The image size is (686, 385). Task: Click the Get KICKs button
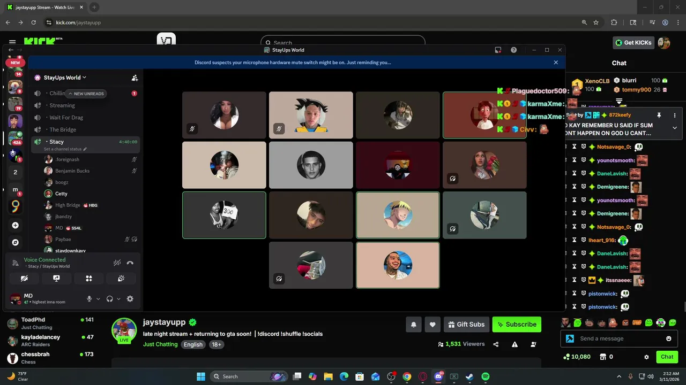(x=633, y=43)
